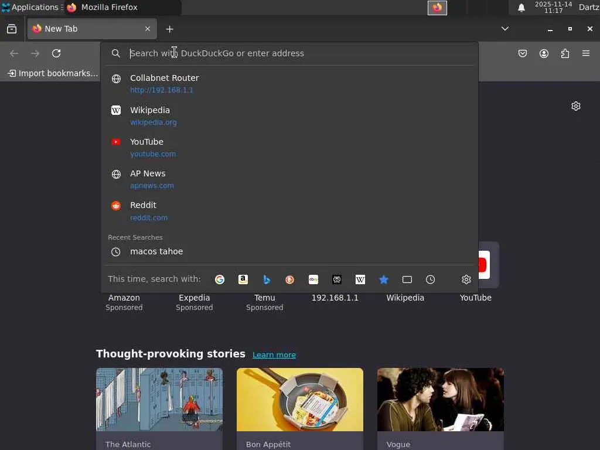Screen dimensions: 600x450
Task: Open the Bon Appétit story thumbnail
Action: 300,400
